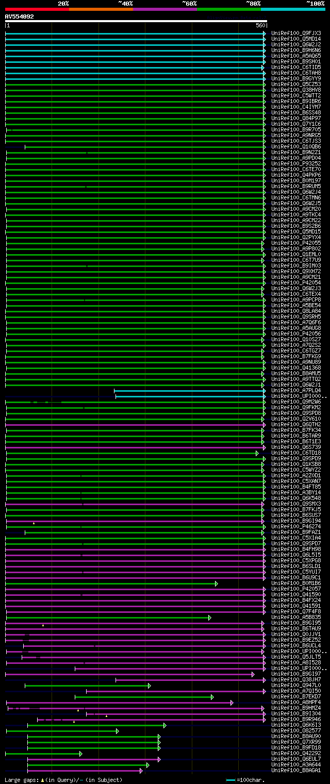Select label UniRef100_C4IYM7
This screenshot has width=330, height=784.
296,107
